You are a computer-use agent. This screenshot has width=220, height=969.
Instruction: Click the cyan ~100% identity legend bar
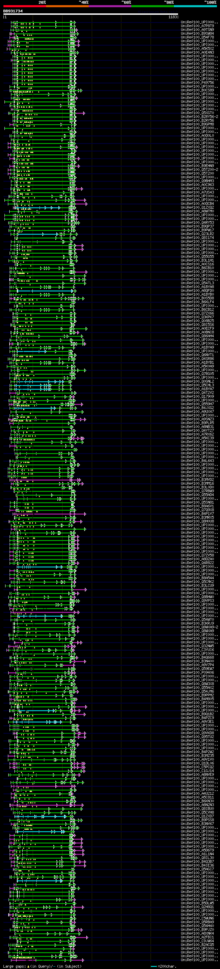tap(195, 6)
